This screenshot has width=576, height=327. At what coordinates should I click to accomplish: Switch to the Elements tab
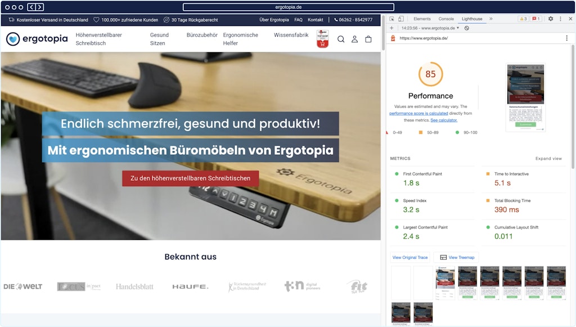tap(422, 19)
